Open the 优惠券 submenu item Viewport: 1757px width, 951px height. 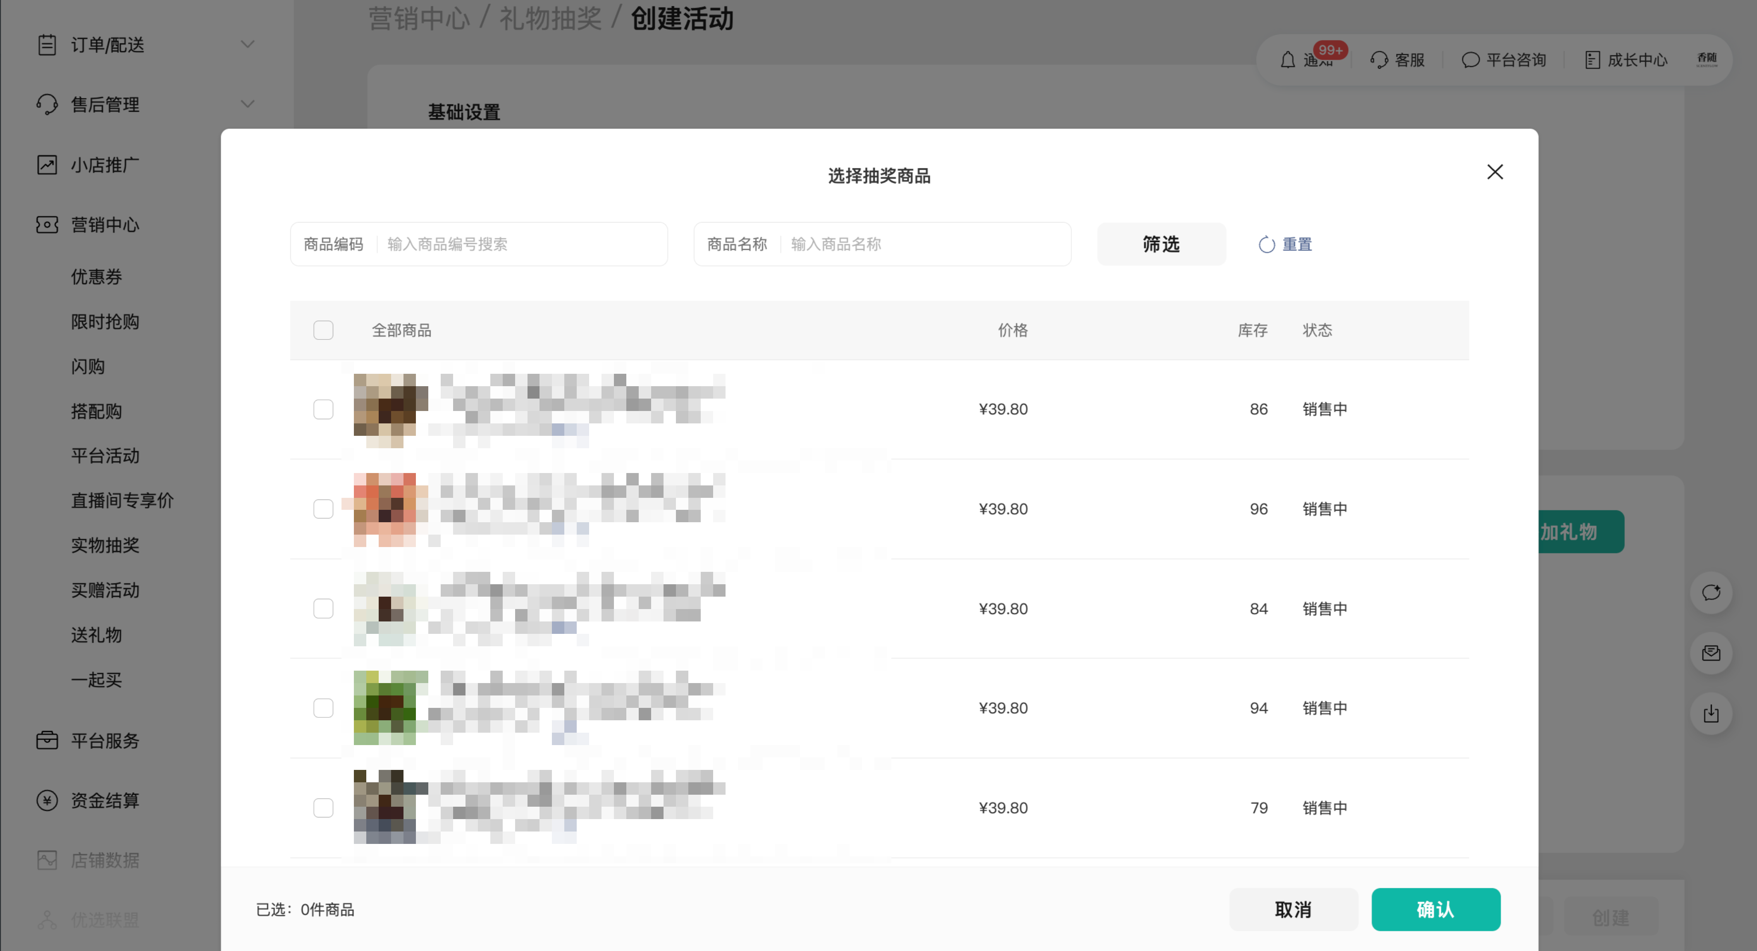(96, 276)
